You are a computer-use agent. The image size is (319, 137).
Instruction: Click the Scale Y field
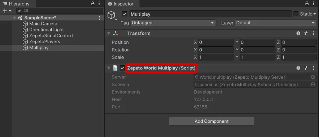coord(258,57)
